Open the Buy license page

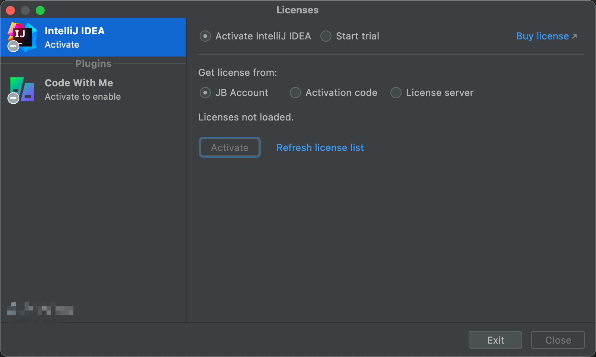coord(542,36)
